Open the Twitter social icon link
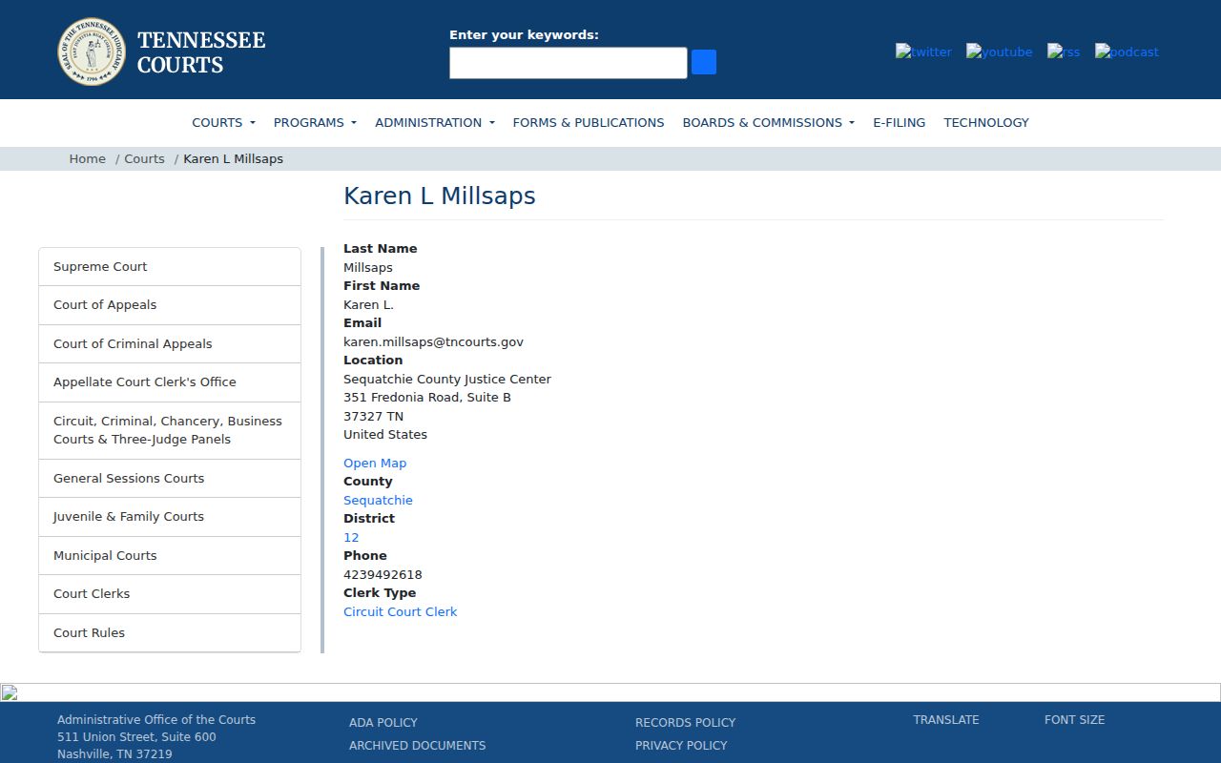1221x763 pixels. pos(923,52)
